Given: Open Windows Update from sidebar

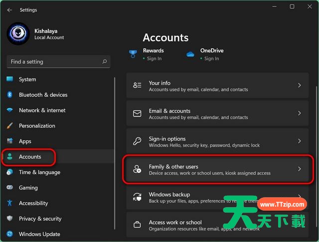Looking at the screenshot, I should pyautogui.click(x=39, y=234).
